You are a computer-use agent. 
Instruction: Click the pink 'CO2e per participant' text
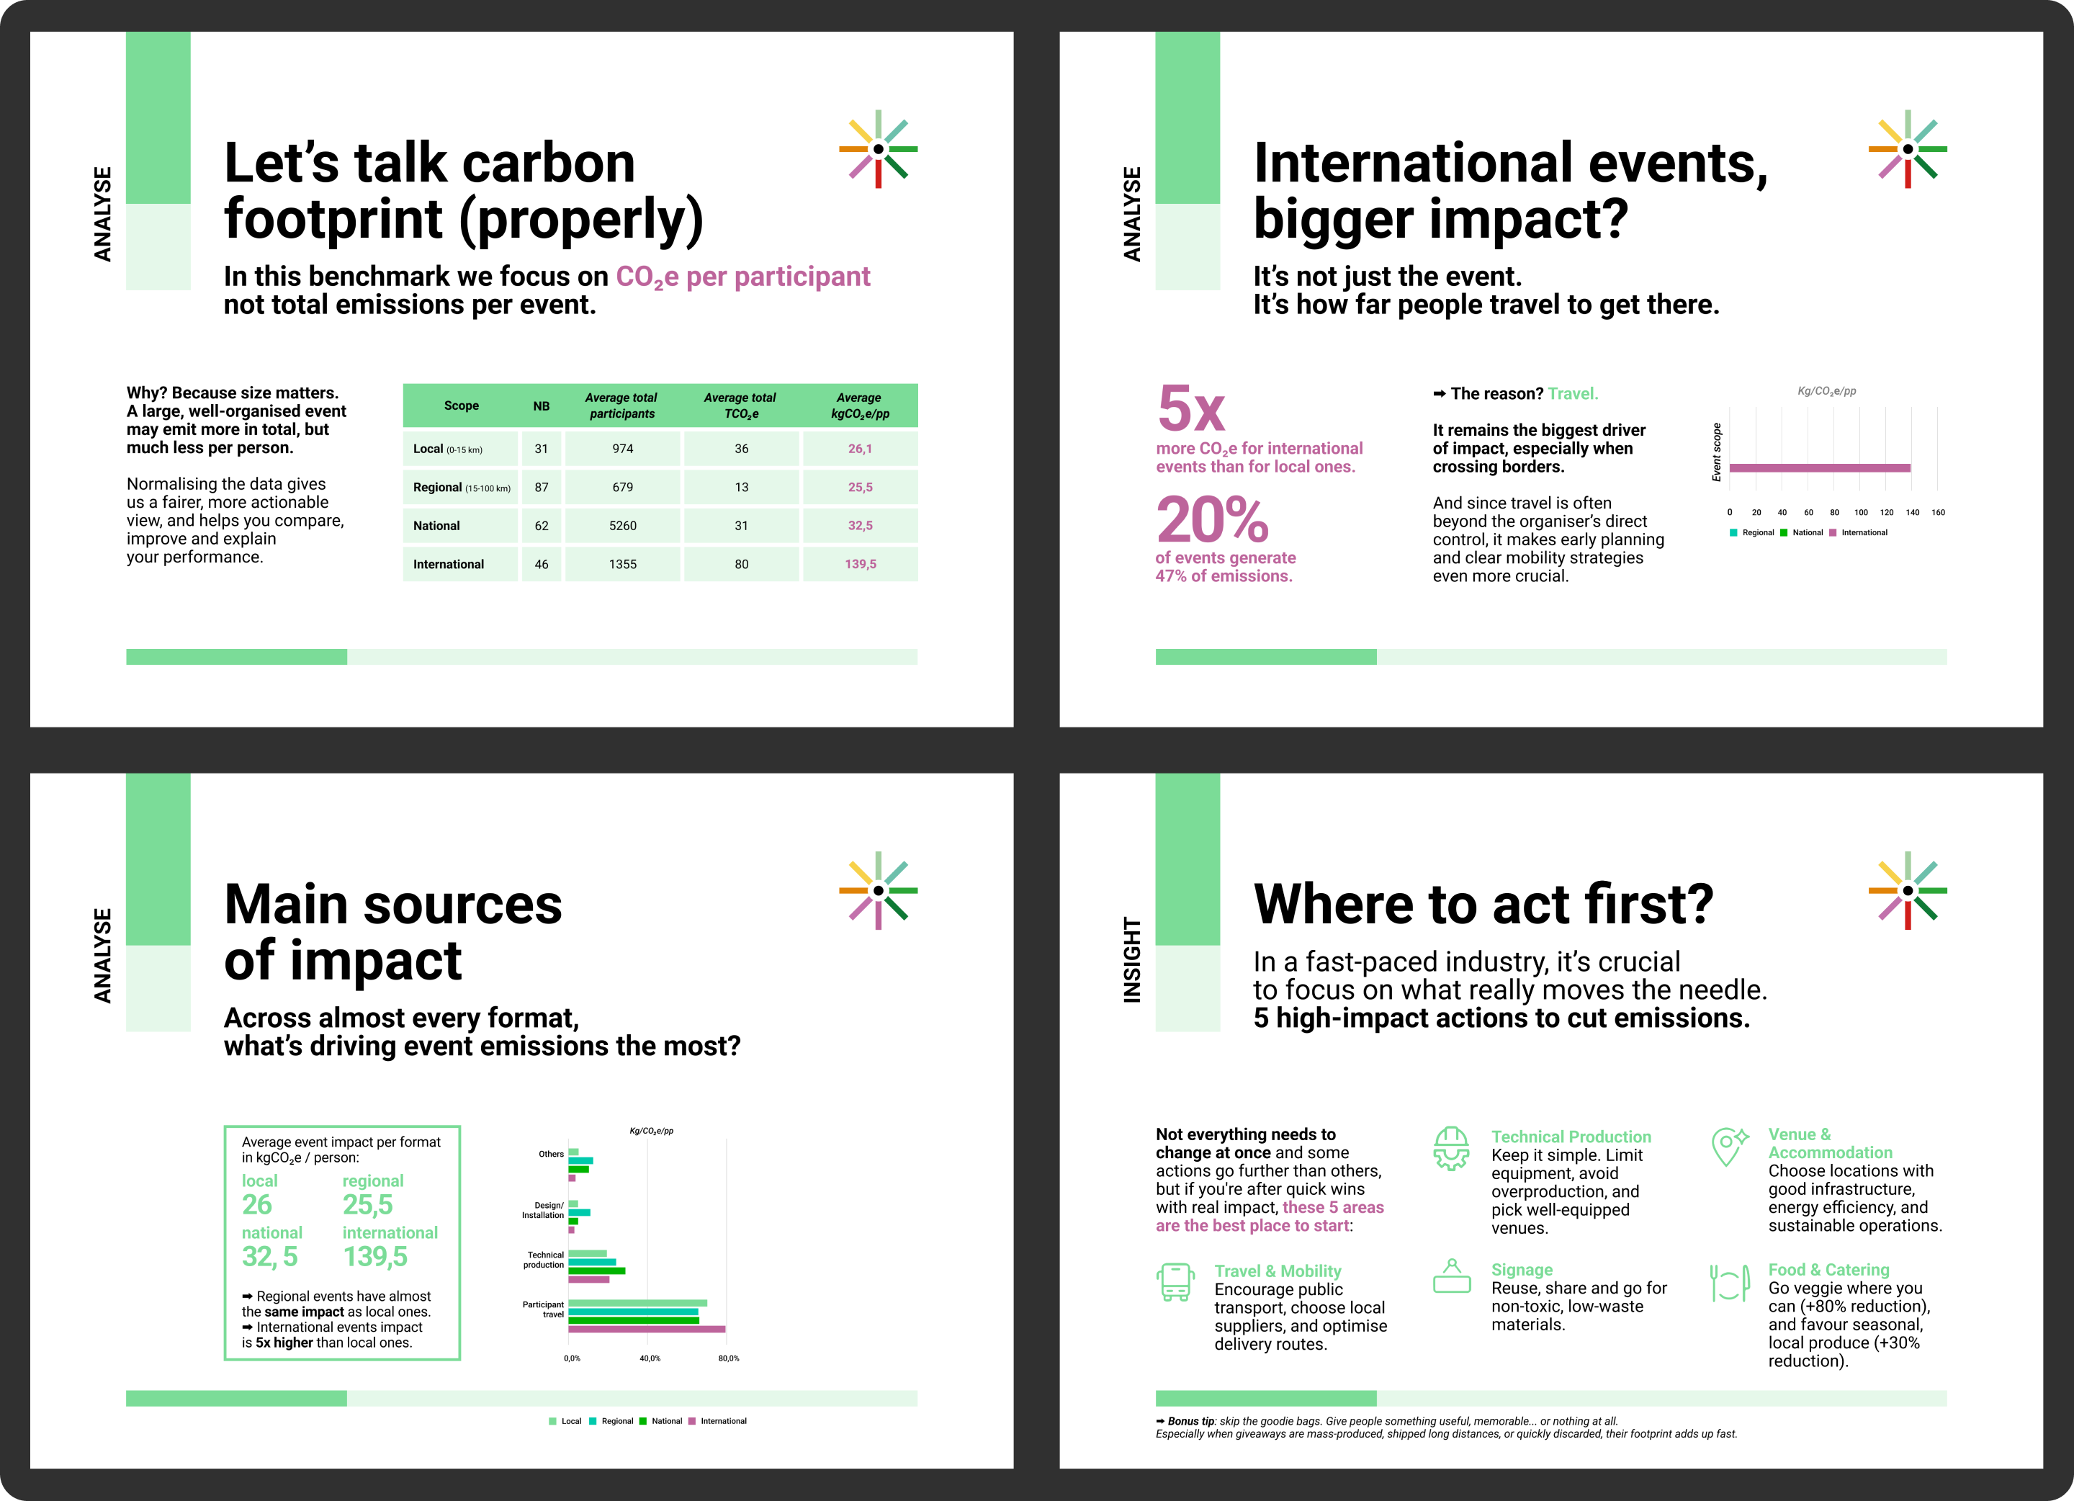(742, 277)
